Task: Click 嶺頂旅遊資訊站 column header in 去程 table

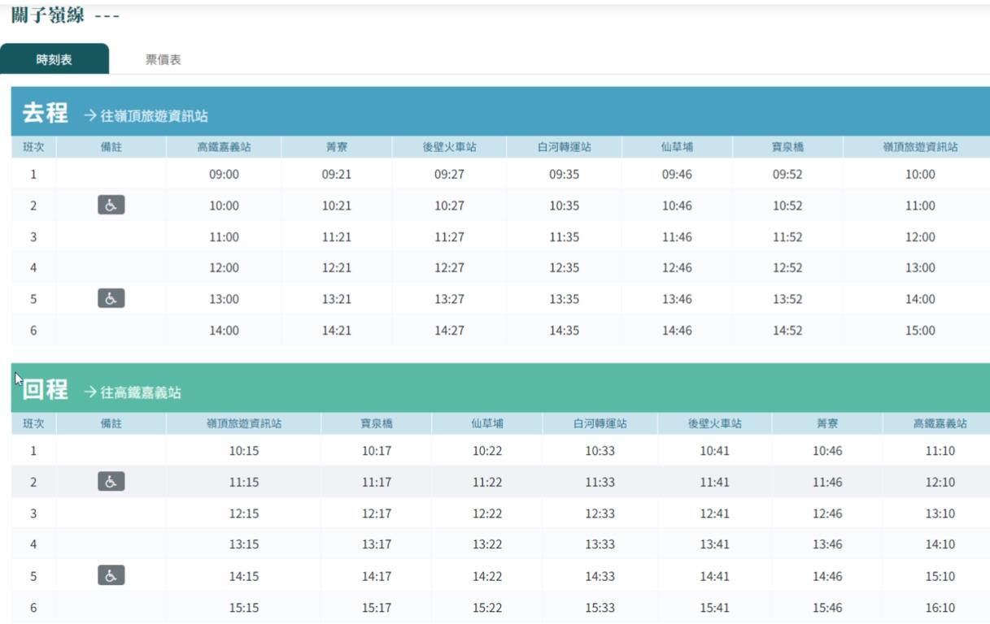Action: coord(920,147)
